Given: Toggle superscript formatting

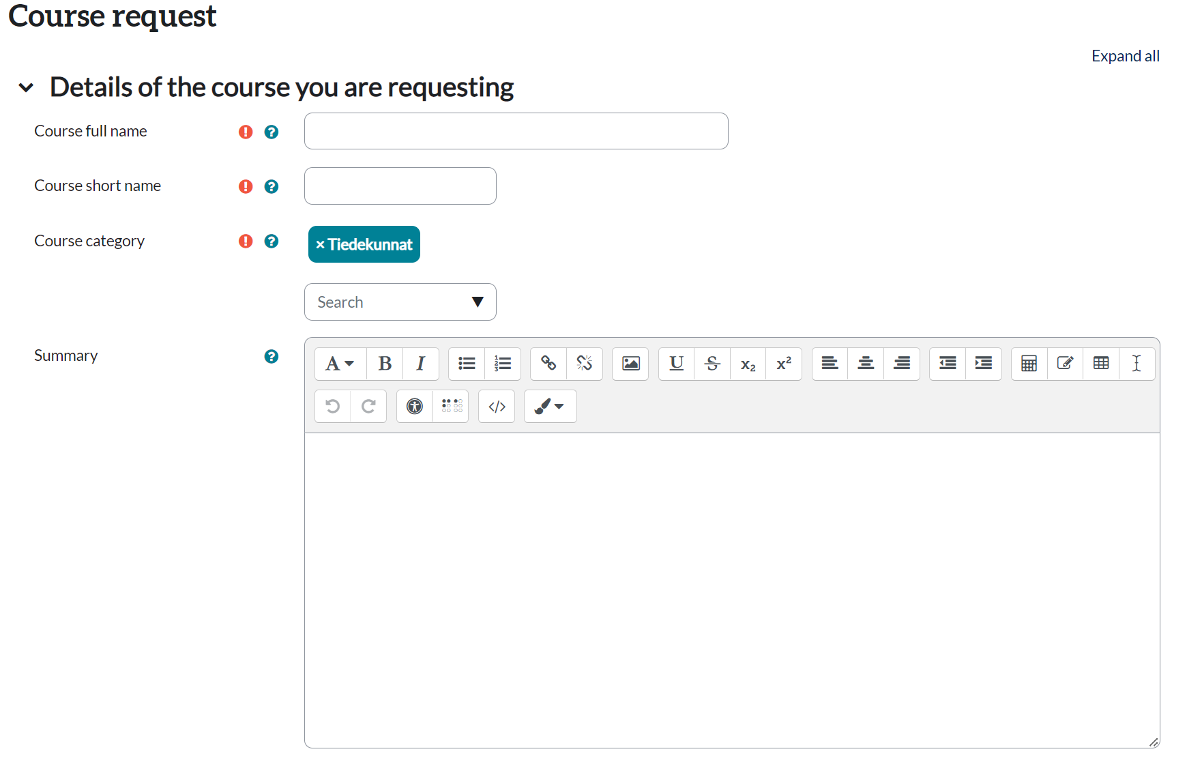Looking at the screenshot, I should point(784,364).
